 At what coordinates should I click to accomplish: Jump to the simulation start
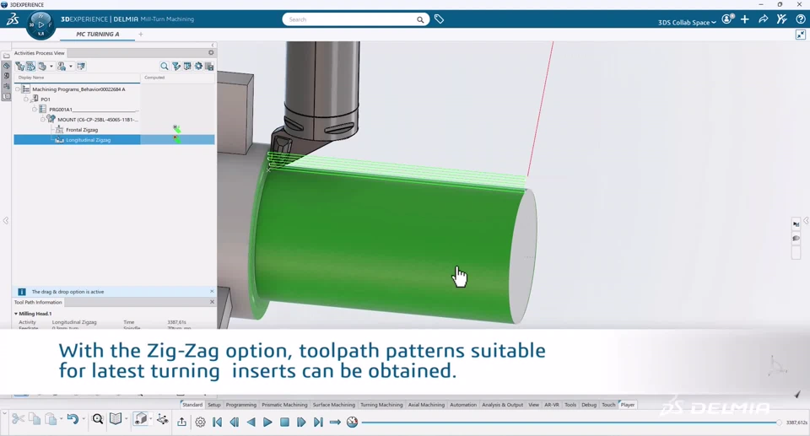(x=217, y=422)
